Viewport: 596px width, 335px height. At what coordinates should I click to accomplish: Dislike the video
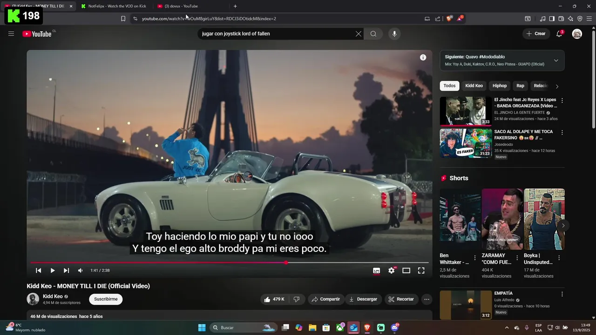(x=297, y=299)
